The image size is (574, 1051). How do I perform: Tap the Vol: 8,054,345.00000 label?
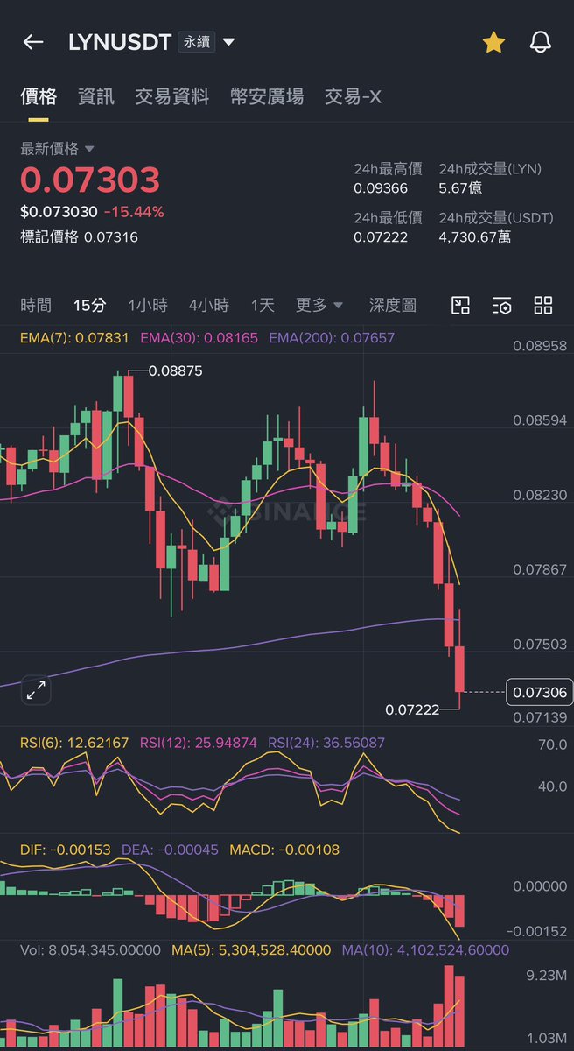90,949
